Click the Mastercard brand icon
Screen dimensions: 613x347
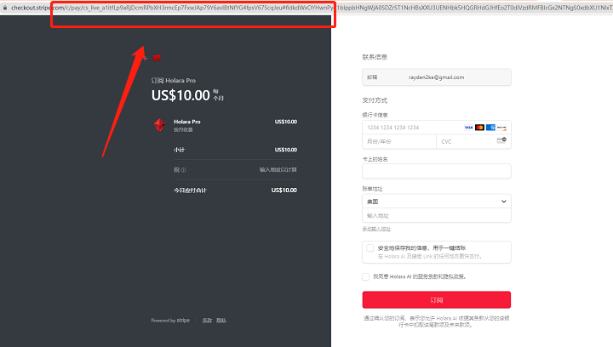[x=479, y=128]
